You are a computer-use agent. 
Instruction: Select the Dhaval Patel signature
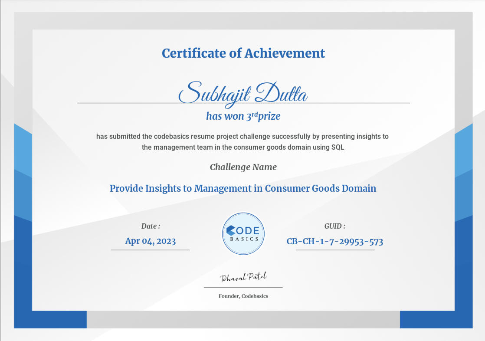tap(243, 277)
